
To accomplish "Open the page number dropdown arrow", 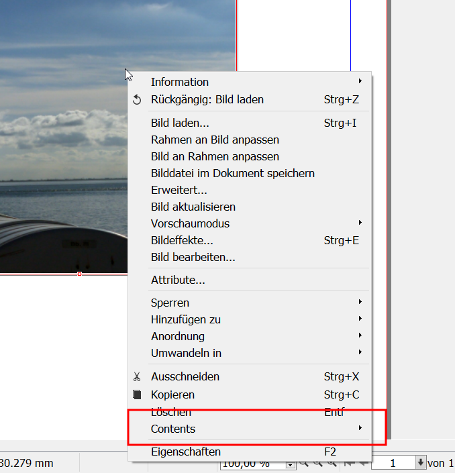I will point(421,463).
